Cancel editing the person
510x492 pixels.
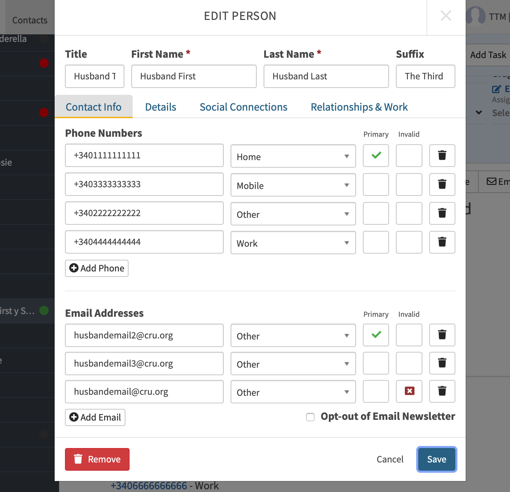point(390,459)
